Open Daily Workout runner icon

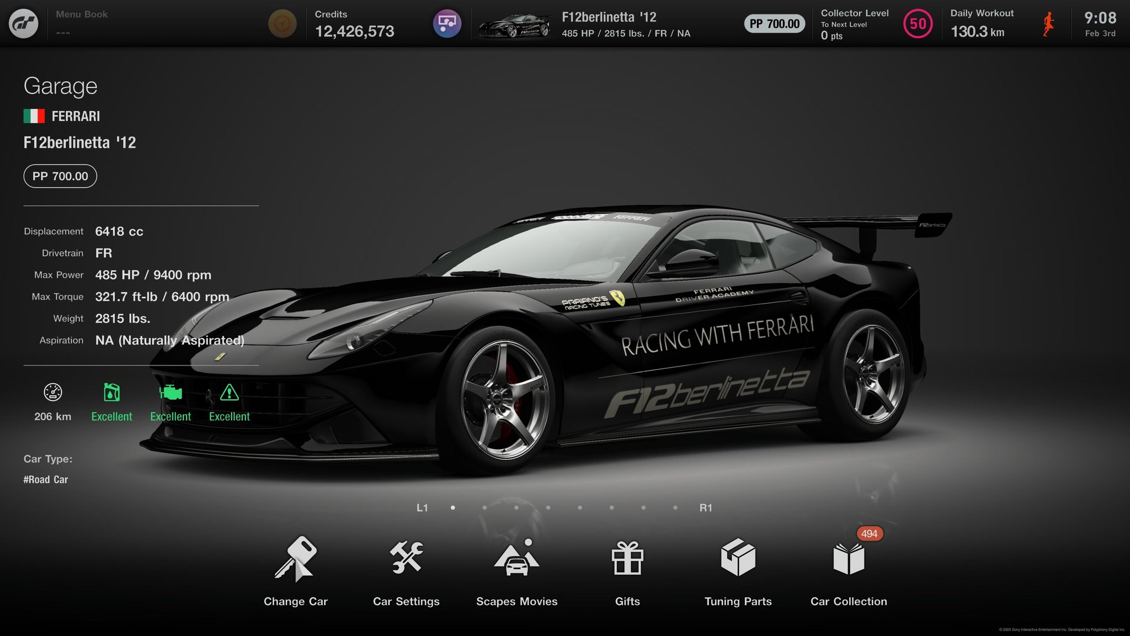(x=1048, y=24)
